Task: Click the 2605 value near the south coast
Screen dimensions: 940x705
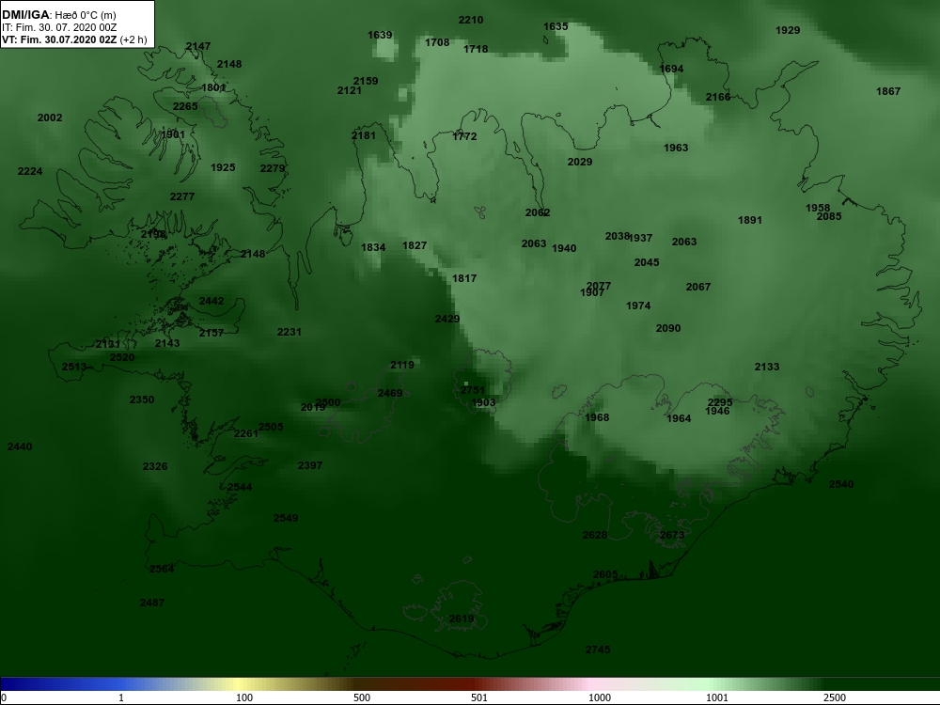Action: pyautogui.click(x=604, y=575)
